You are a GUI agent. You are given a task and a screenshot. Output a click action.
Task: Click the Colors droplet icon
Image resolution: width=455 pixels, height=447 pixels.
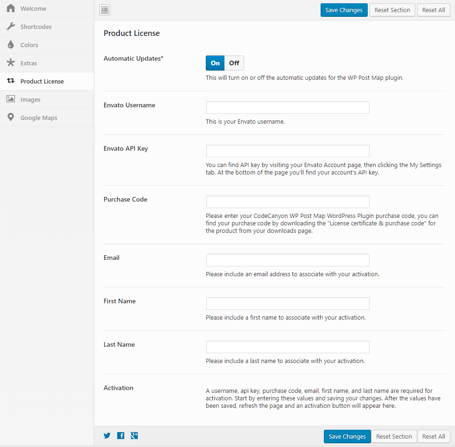(x=11, y=44)
